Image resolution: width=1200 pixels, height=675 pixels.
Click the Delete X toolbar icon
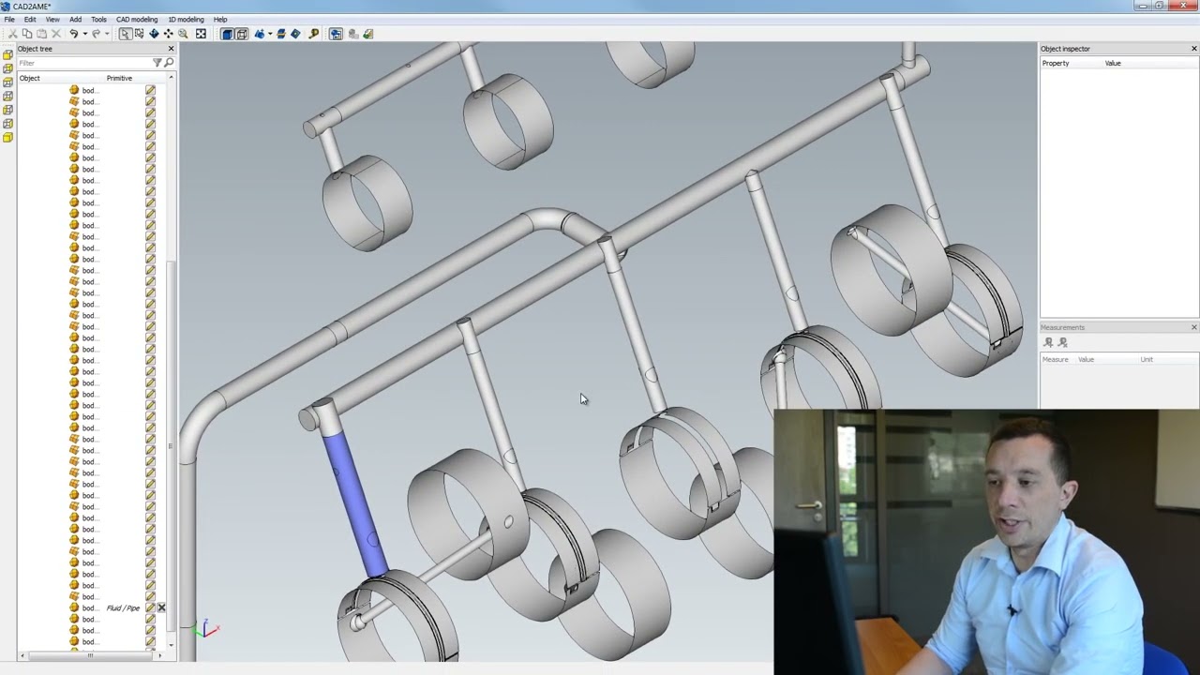[x=56, y=34]
